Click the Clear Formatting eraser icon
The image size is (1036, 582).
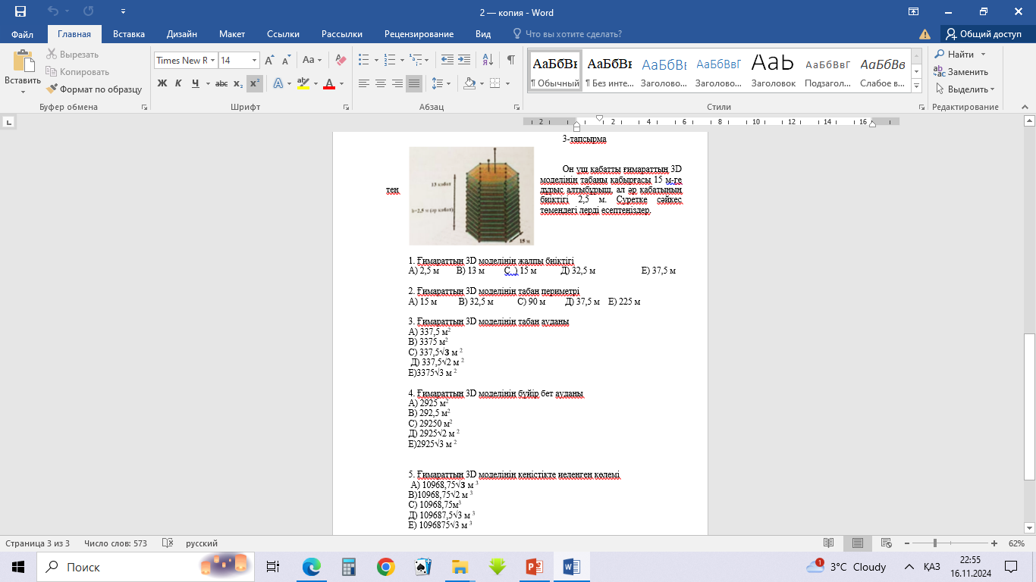point(341,60)
